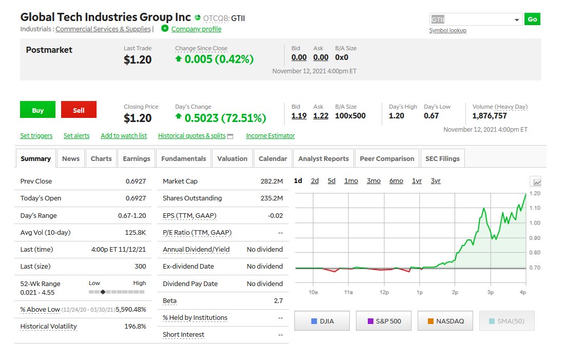582x344 pixels.
Task: Click Add to watch list link
Action: click(x=124, y=135)
